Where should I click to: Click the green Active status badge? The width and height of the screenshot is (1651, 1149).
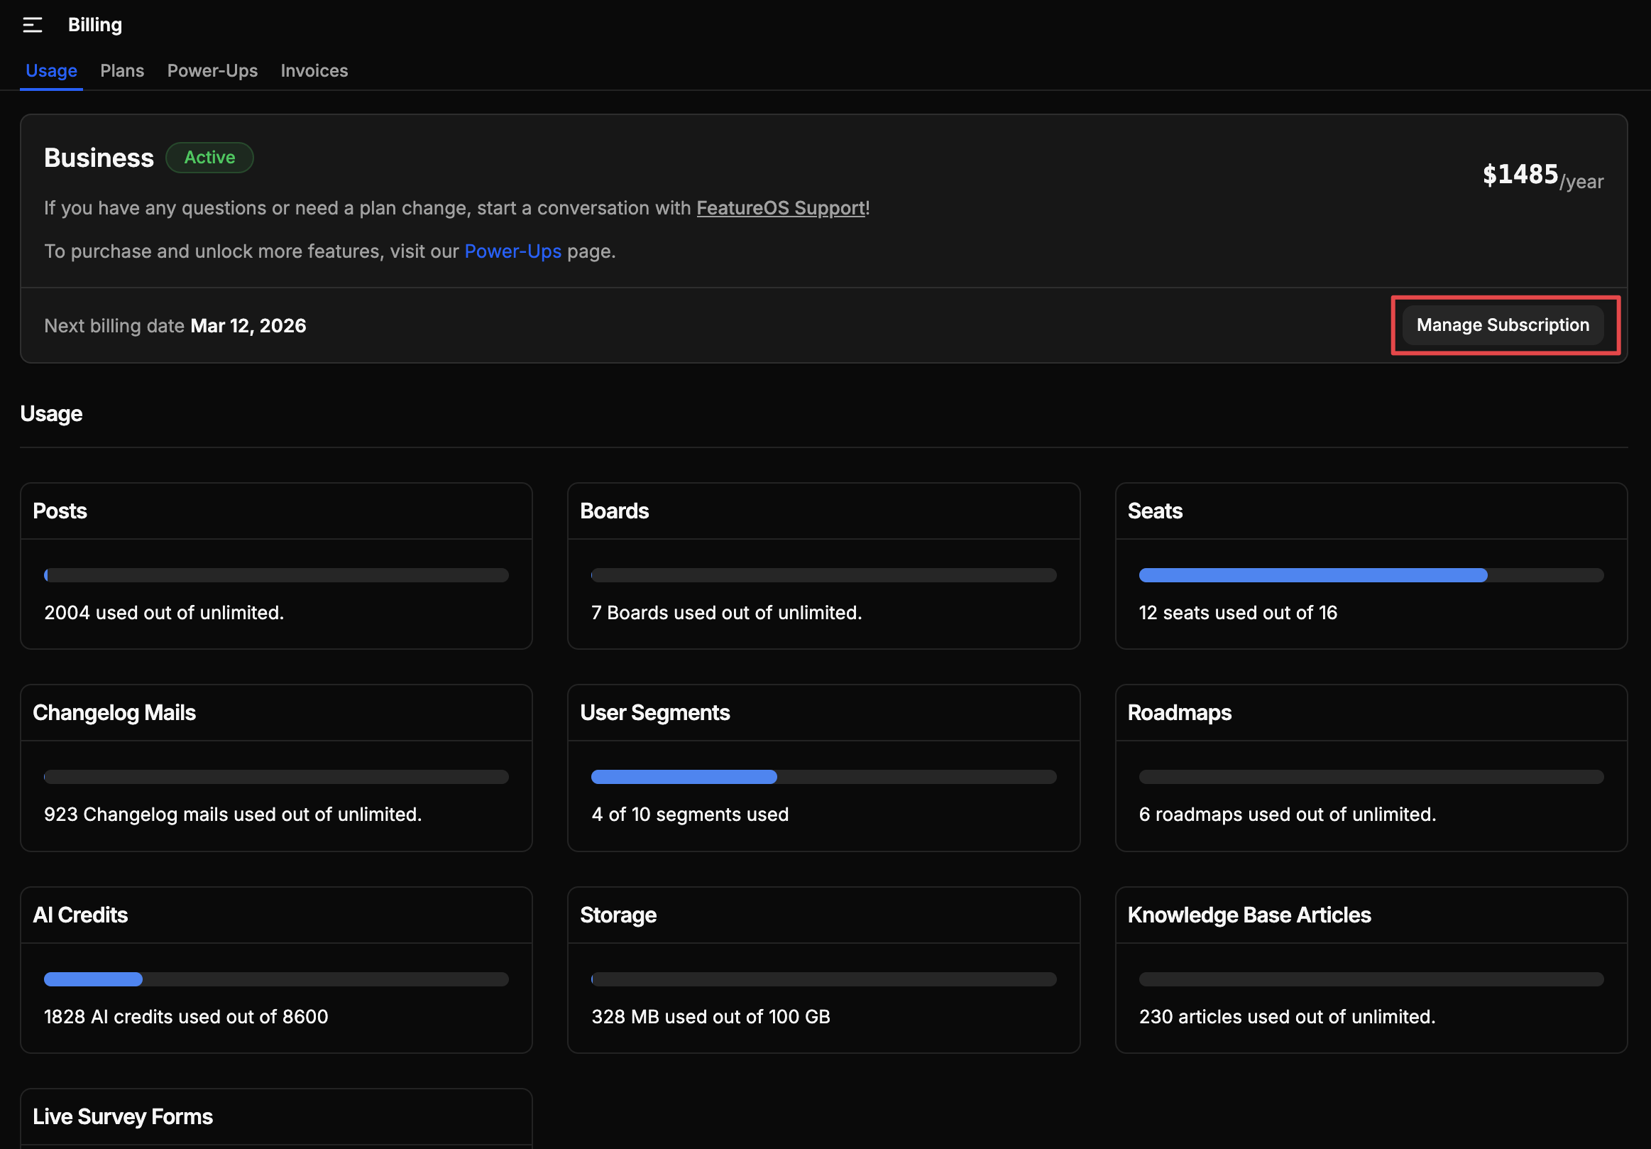click(x=209, y=158)
